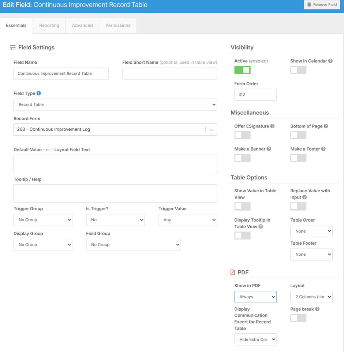Screen dimensions: 344x352
Task: Click the Field Short Name input
Action: [x=169, y=74]
